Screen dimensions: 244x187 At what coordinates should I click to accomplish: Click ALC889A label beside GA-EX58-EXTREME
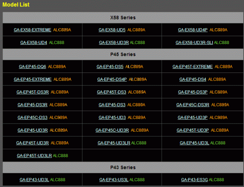[62, 30]
